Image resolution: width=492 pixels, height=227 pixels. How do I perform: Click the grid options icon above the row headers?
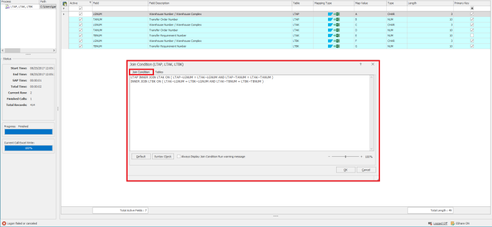65,4
